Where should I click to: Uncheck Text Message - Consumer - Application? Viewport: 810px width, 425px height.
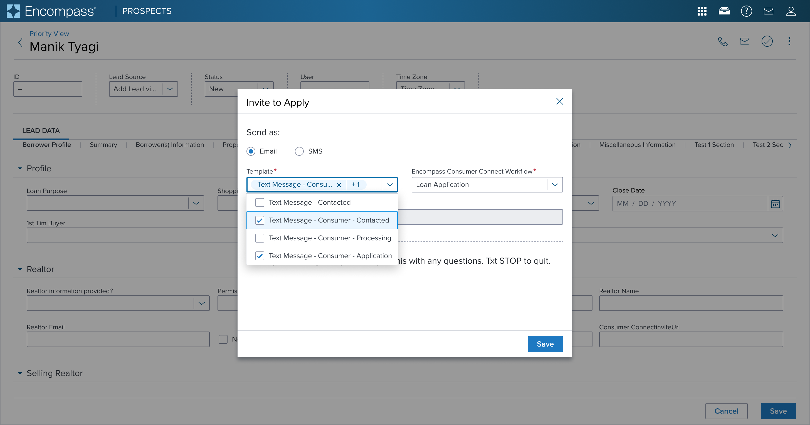click(x=260, y=256)
